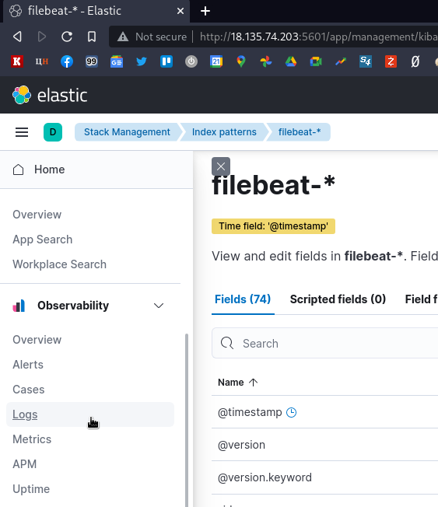Open Uptime under Observability

(x=31, y=489)
